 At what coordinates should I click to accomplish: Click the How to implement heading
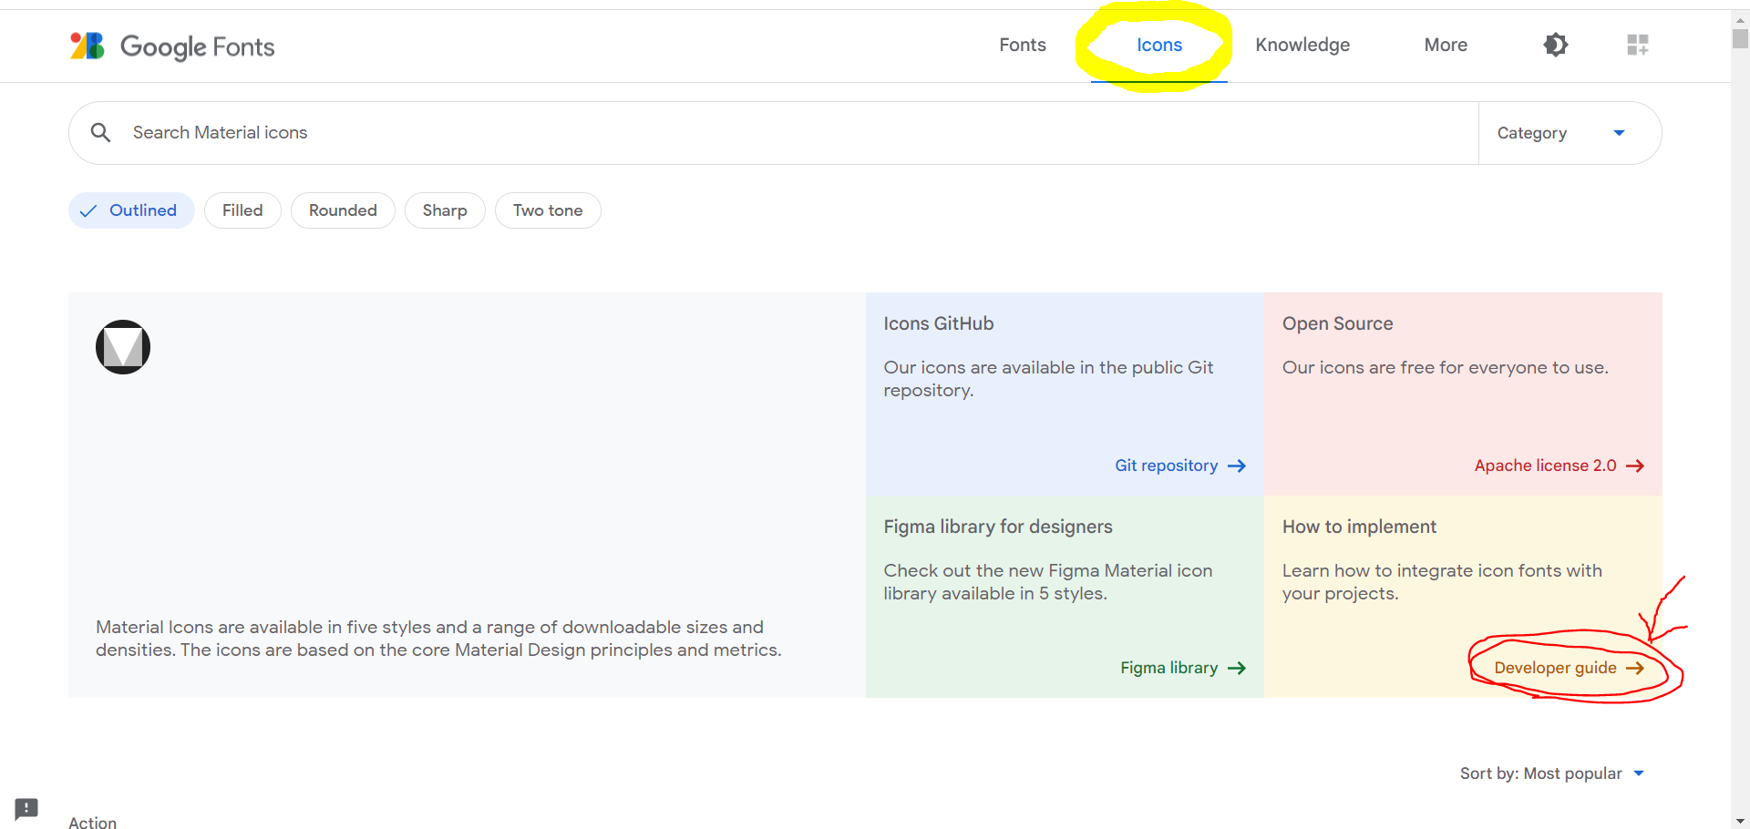tap(1359, 527)
